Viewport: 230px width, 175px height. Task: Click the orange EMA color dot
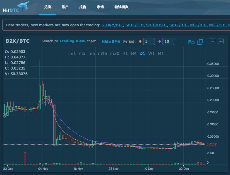click(x=140, y=41)
